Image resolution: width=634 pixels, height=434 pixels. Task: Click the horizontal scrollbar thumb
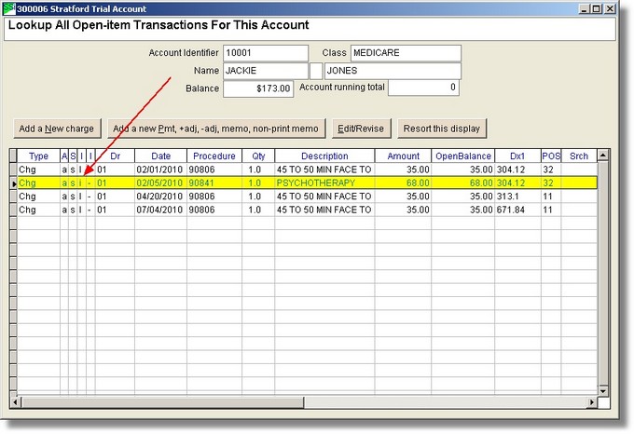coord(162,402)
